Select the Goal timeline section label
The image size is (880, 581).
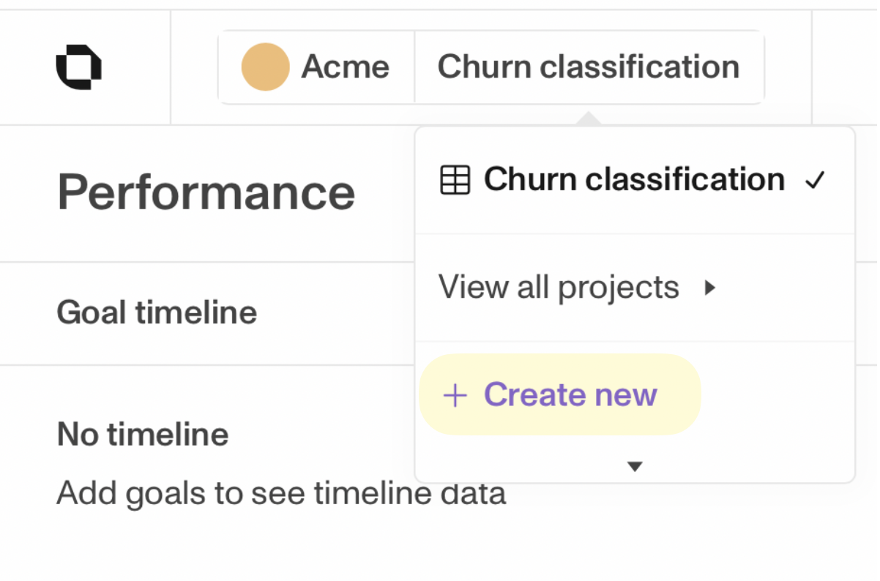pos(157,313)
